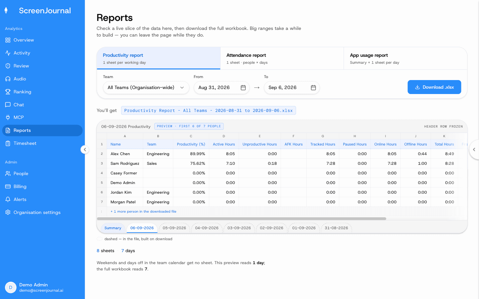Click the Jordan Kim name cell
Screen dimensions: 479x299
125,193
